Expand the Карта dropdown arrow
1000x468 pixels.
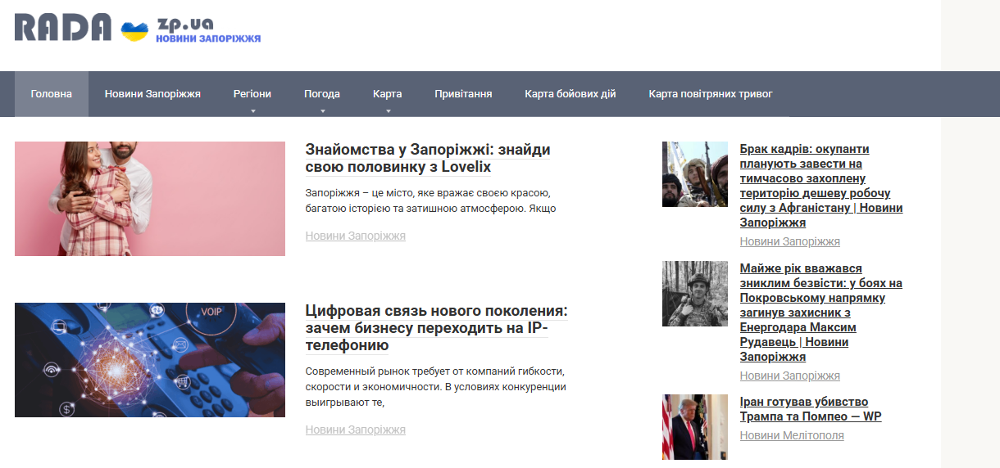[x=388, y=110]
